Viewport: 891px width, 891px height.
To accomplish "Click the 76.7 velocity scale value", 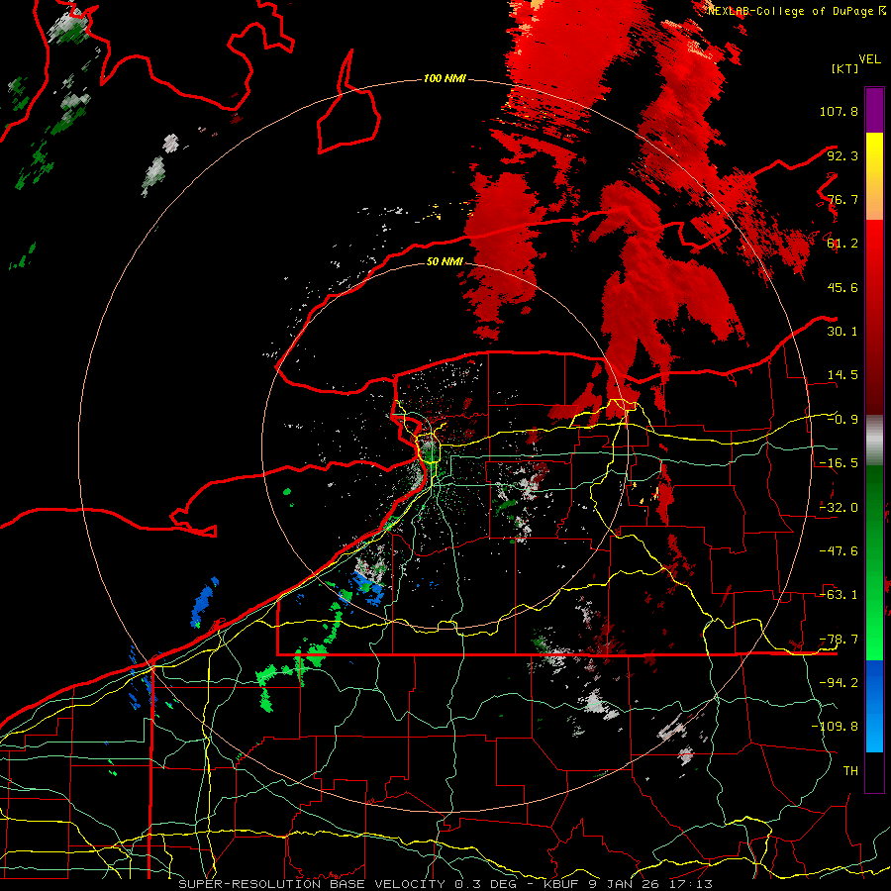I will (x=842, y=199).
